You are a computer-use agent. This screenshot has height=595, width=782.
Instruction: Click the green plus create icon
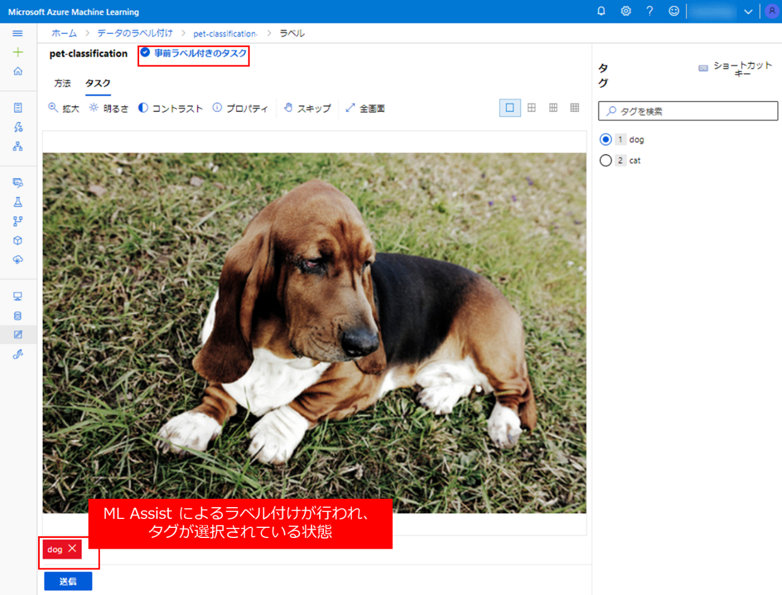pos(18,52)
